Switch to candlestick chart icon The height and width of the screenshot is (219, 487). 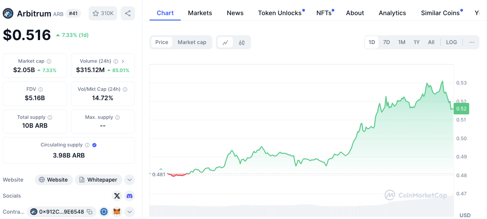(242, 42)
